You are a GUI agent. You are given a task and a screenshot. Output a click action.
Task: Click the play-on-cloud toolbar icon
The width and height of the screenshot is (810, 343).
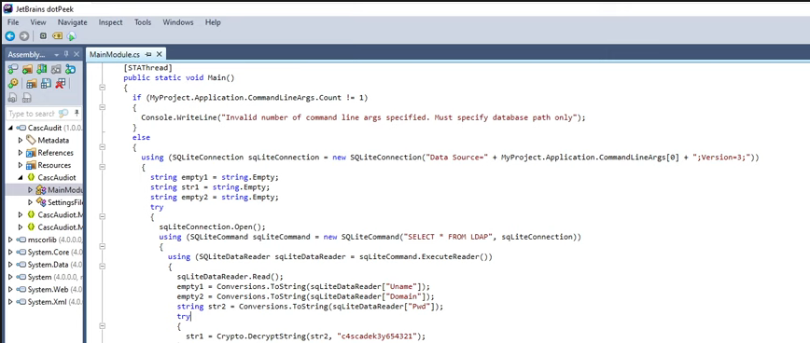(x=71, y=36)
